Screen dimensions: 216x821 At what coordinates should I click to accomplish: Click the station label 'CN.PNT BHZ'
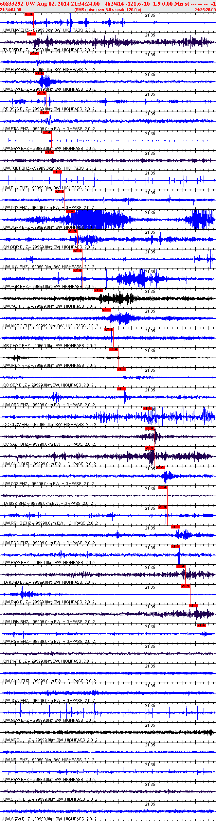click(x=15, y=661)
